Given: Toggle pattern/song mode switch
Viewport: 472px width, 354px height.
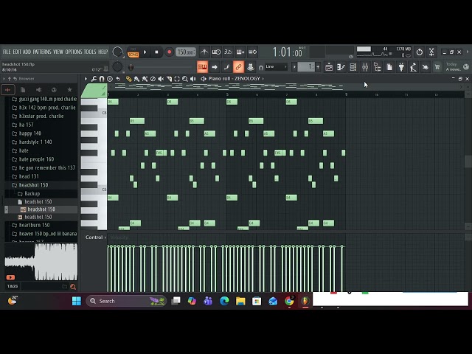Looking at the screenshot, I should coord(133,52).
